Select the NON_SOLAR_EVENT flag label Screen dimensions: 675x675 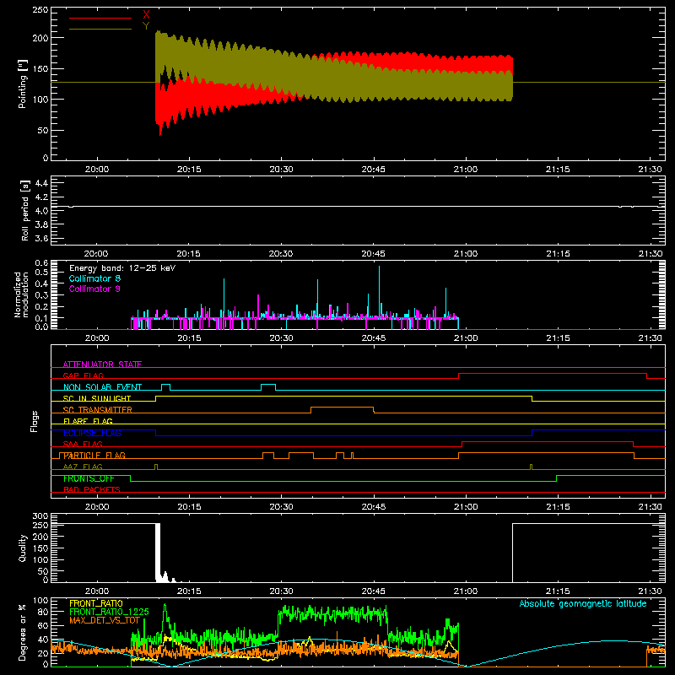(x=102, y=386)
